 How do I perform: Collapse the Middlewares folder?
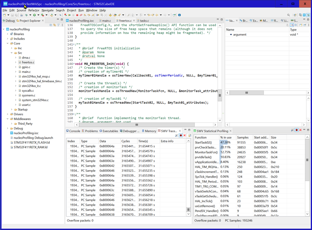(x=7, y=119)
